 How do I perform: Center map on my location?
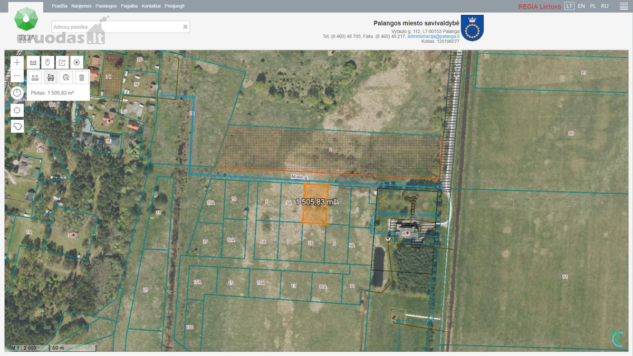pos(17,110)
